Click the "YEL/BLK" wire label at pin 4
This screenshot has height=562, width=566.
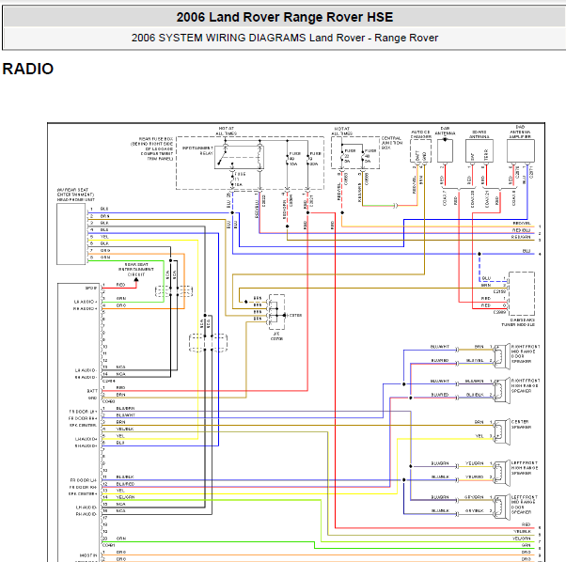click(x=125, y=429)
